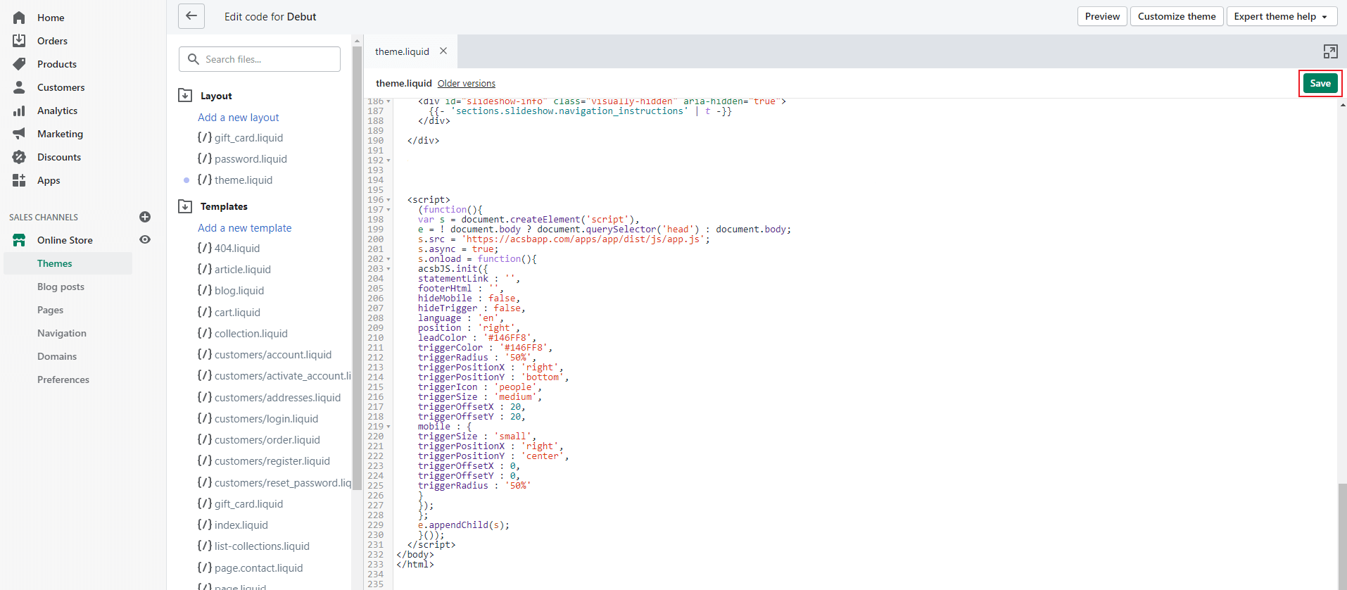Expand editor to full screen

click(1330, 51)
